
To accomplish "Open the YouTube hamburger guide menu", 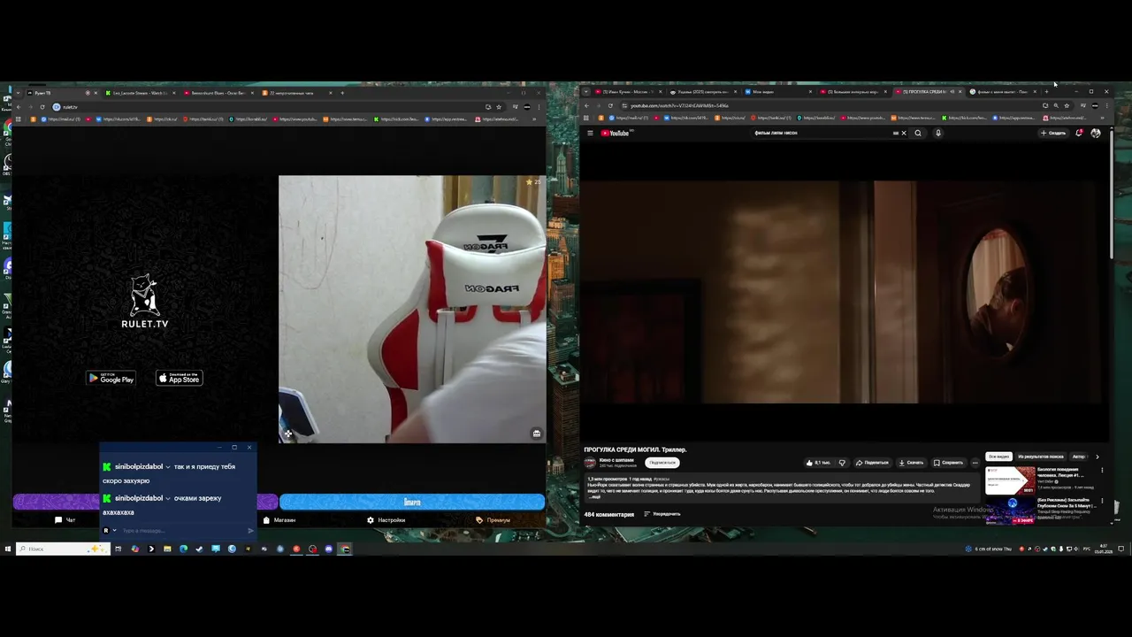I will tap(590, 133).
